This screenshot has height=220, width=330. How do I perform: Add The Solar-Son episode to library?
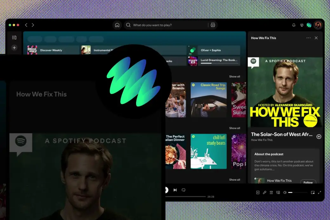point(319,137)
